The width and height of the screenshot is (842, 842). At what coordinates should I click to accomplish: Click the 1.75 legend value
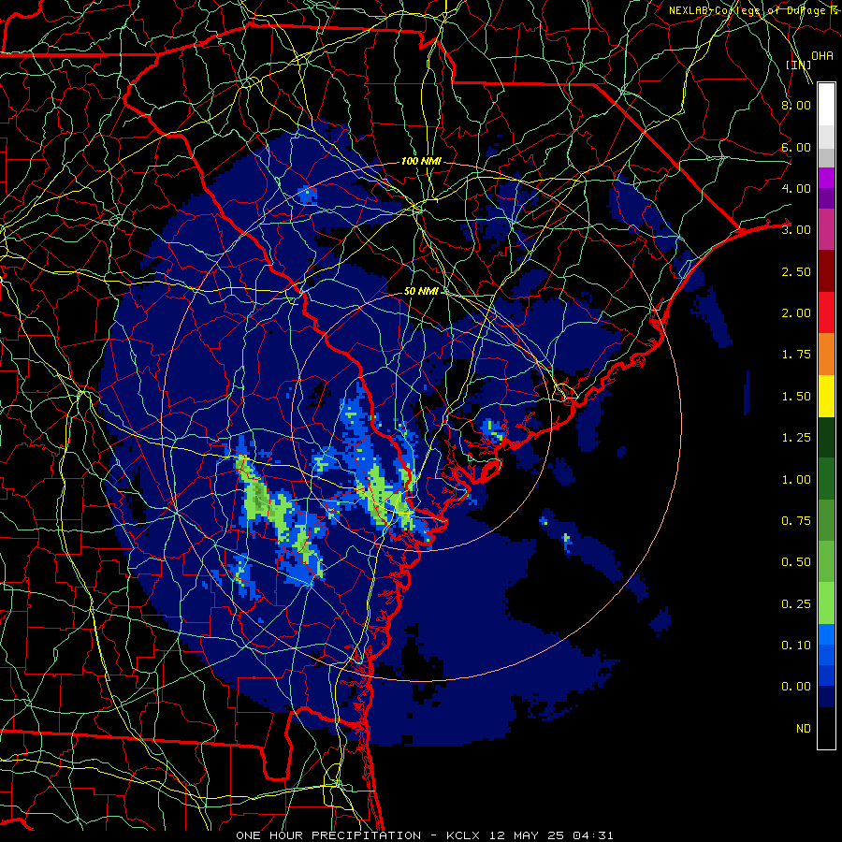coord(796,355)
